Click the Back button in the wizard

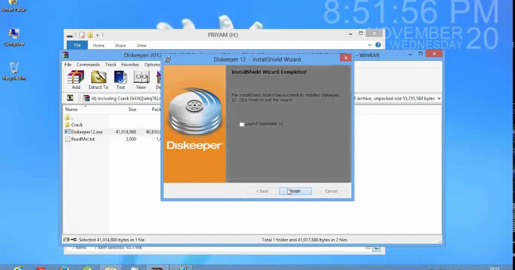point(262,191)
